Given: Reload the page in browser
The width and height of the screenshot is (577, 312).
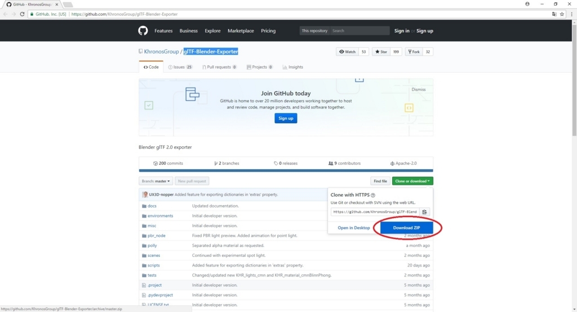Looking at the screenshot, I should coord(22,14).
